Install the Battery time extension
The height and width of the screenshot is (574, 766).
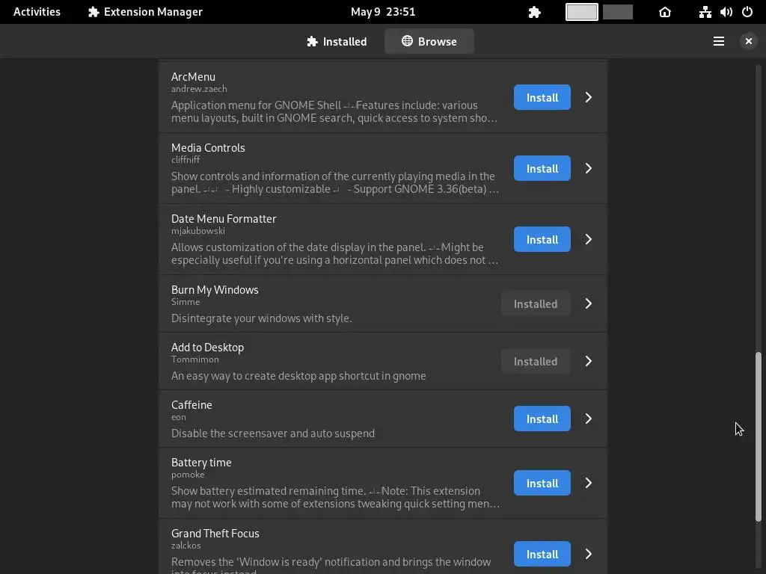pos(542,483)
